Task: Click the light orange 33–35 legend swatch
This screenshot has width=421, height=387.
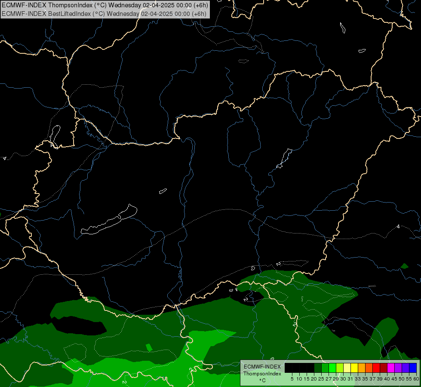Action: coord(362,368)
